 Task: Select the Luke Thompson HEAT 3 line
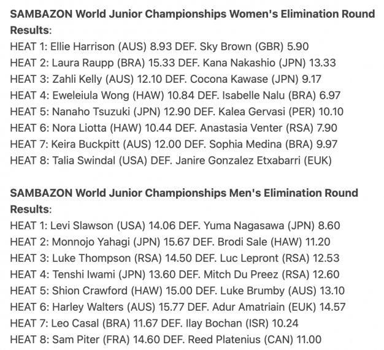pos(175,258)
